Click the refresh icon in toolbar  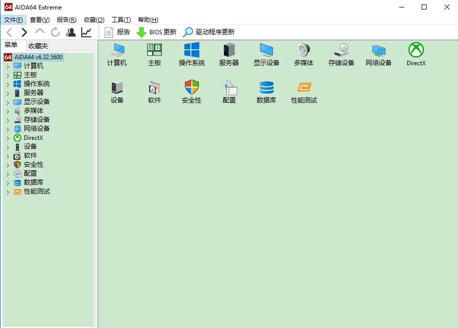[x=55, y=32]
